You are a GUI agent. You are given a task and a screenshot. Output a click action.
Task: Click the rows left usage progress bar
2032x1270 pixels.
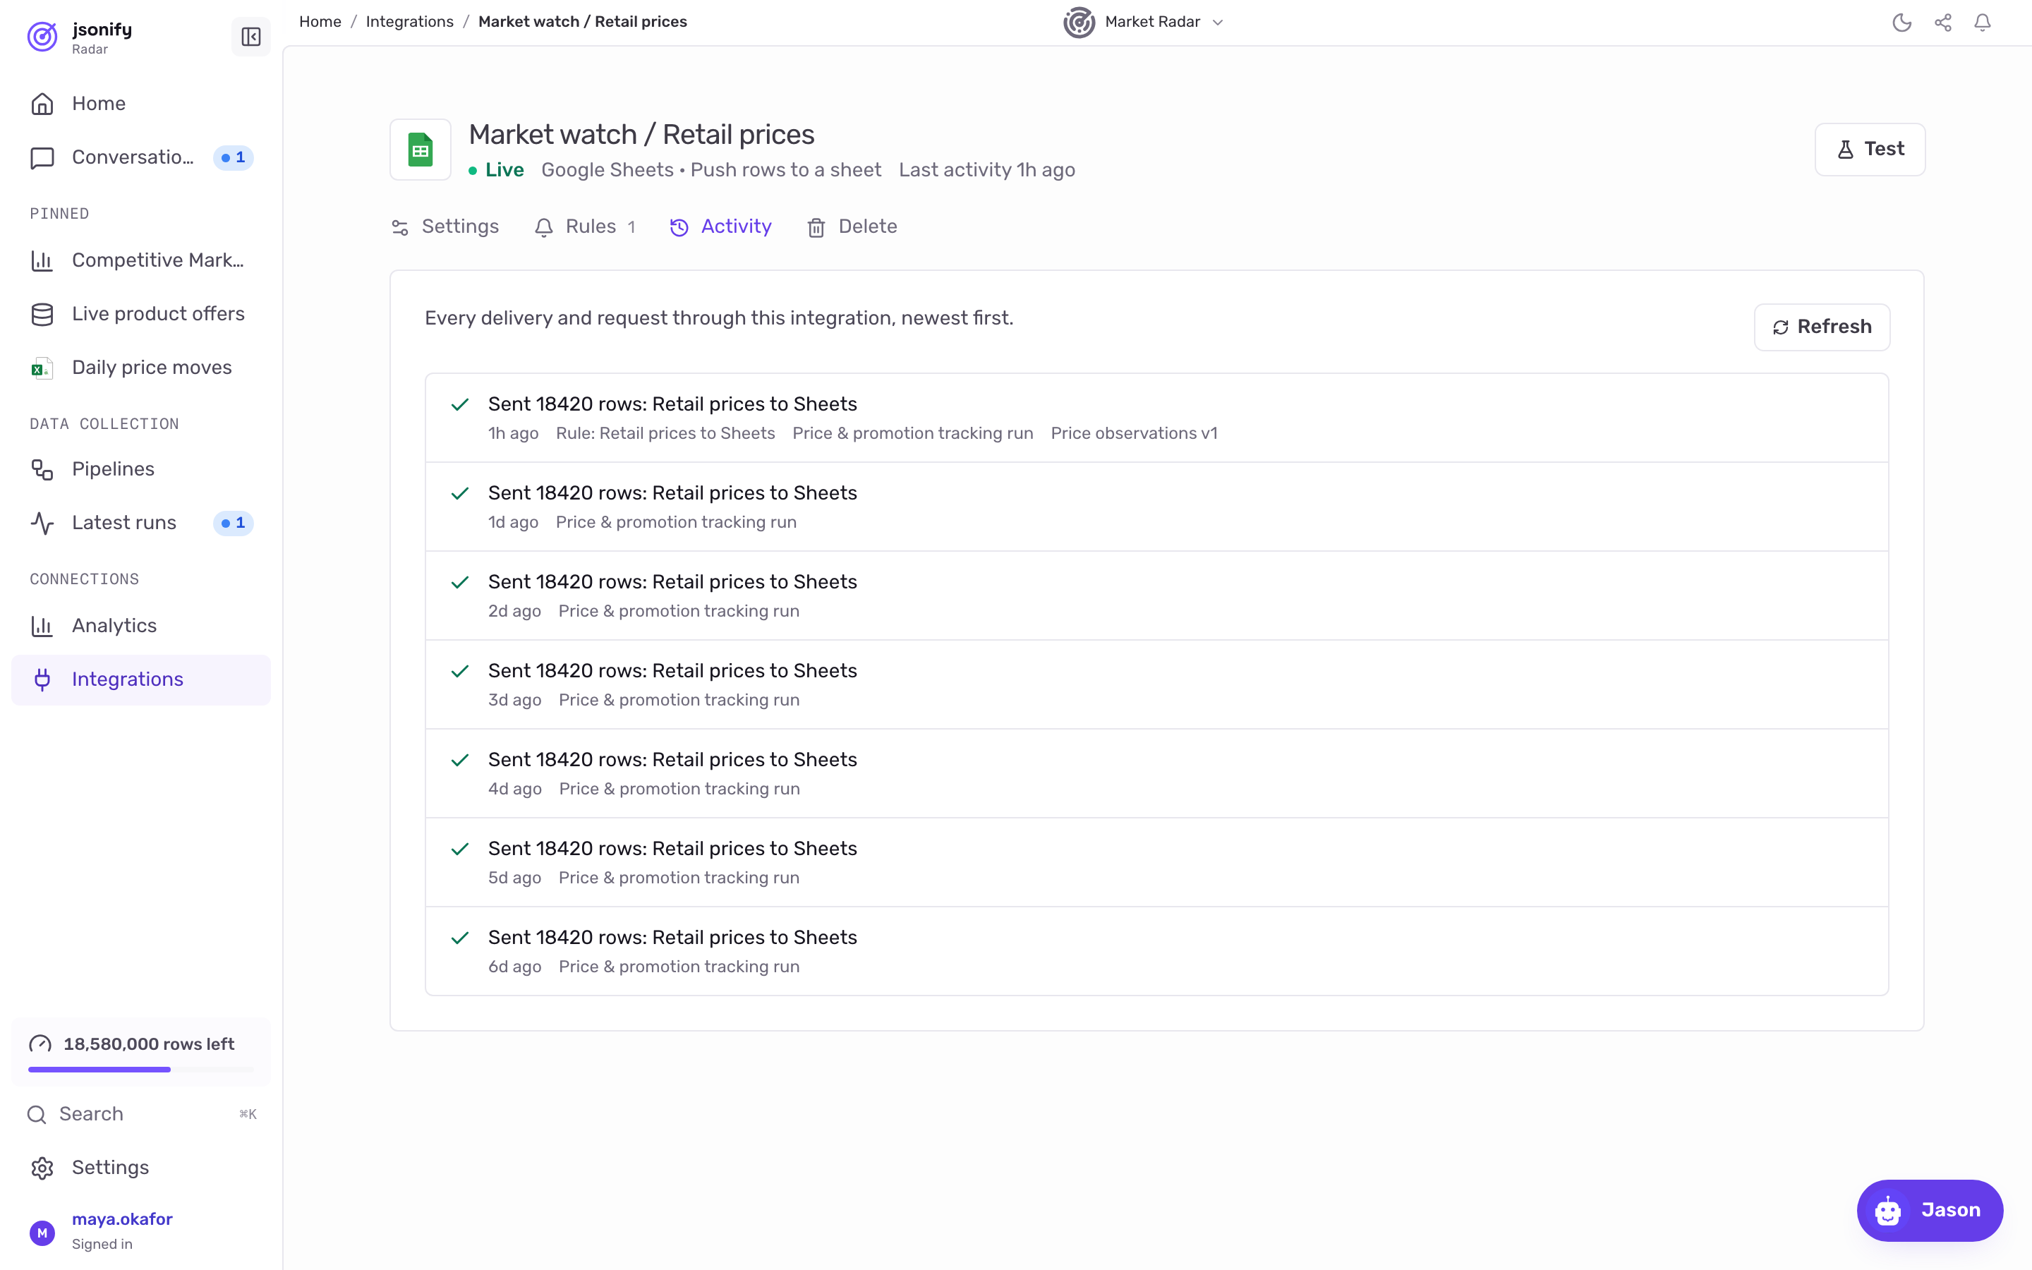[x=141, y=1069]
